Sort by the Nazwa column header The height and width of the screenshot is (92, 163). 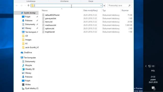tap(45, 10)
